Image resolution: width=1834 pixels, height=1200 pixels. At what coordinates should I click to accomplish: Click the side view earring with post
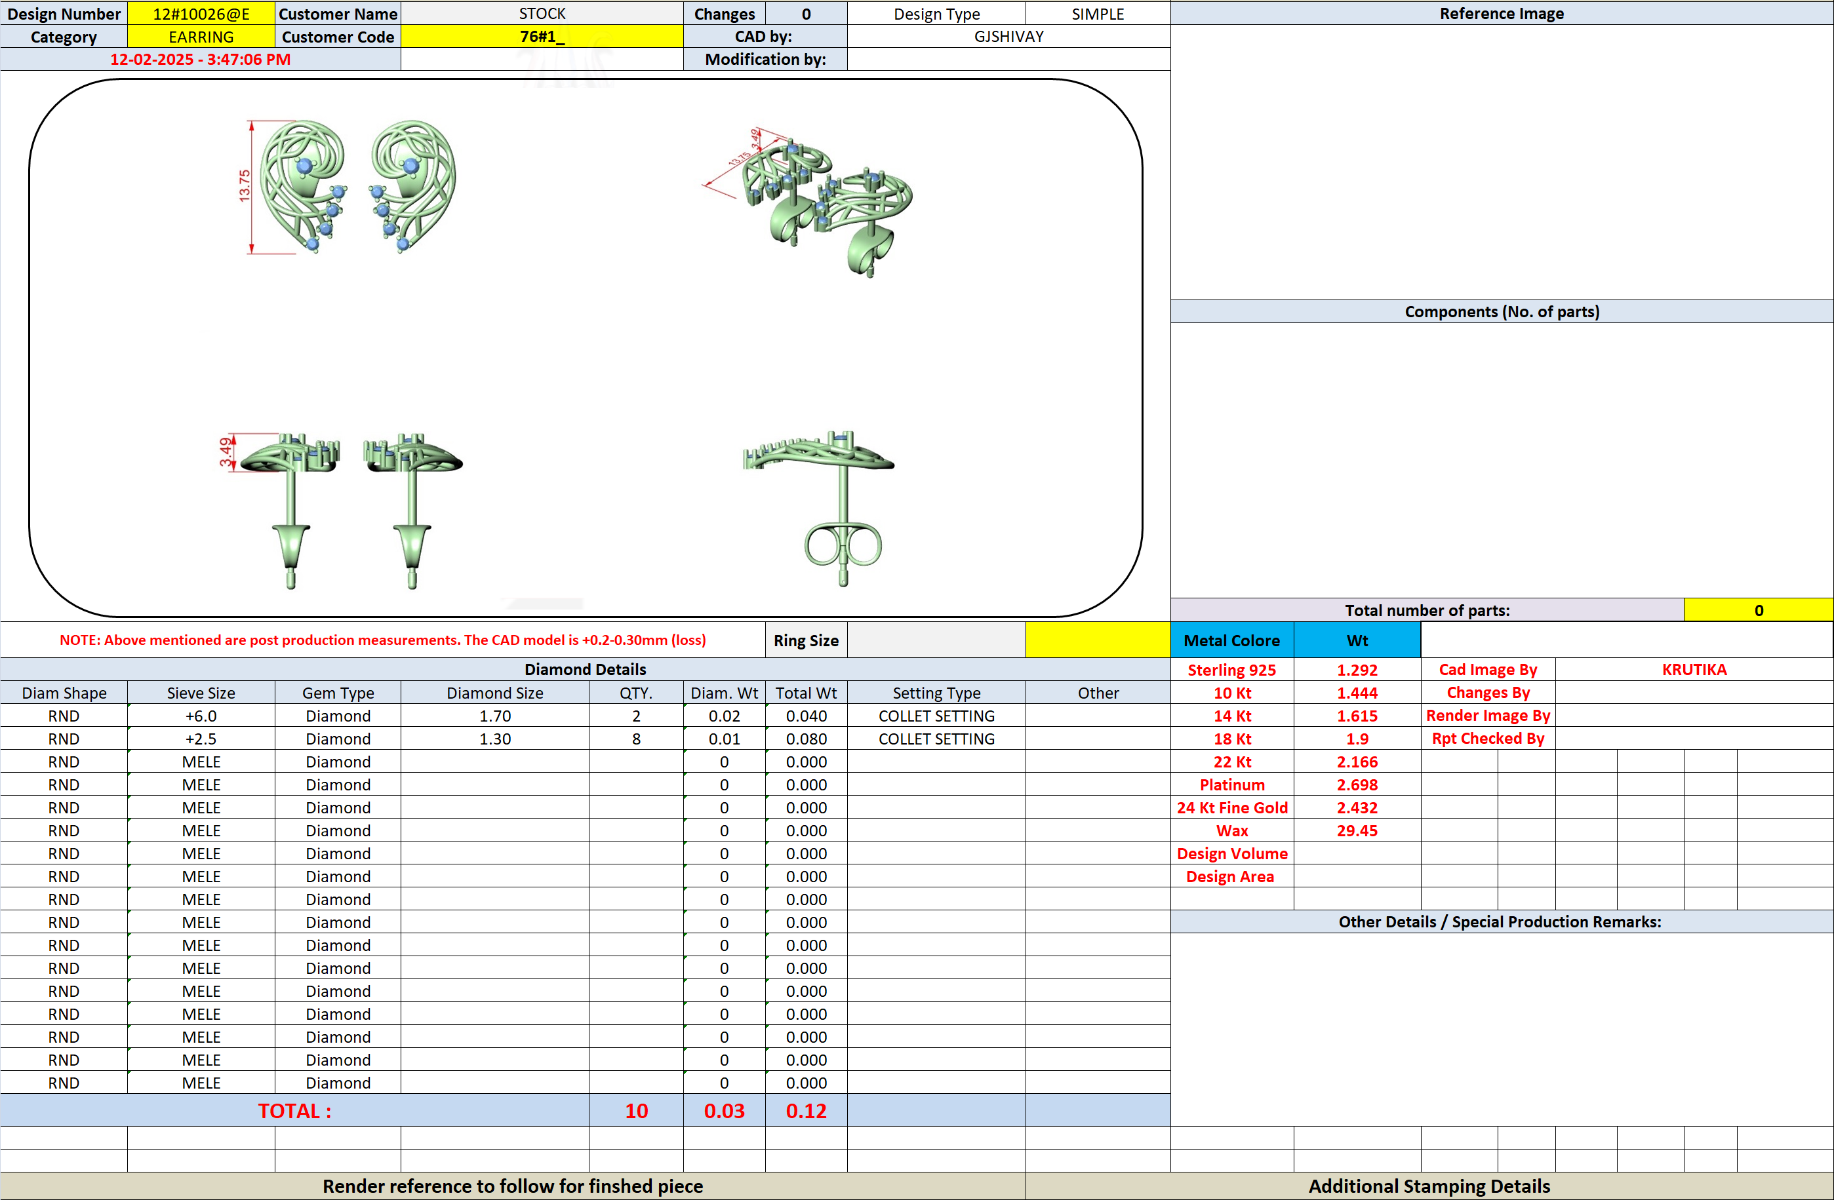[x=351, y=510]
